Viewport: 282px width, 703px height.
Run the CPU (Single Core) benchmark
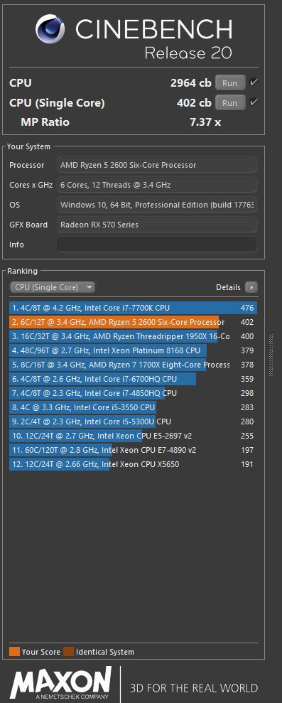click(230, 102)
